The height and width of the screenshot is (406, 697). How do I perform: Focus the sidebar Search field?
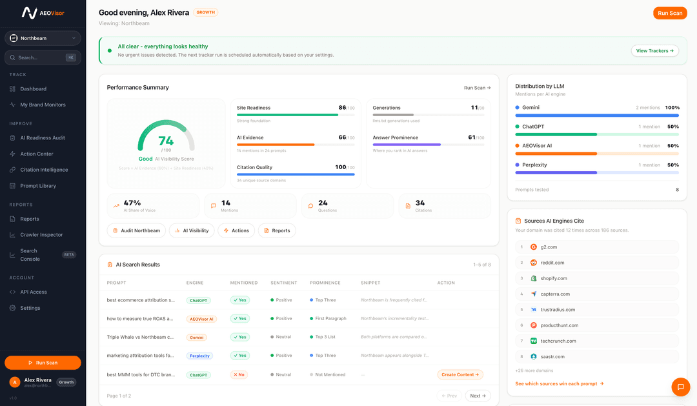tap(43, 57)
